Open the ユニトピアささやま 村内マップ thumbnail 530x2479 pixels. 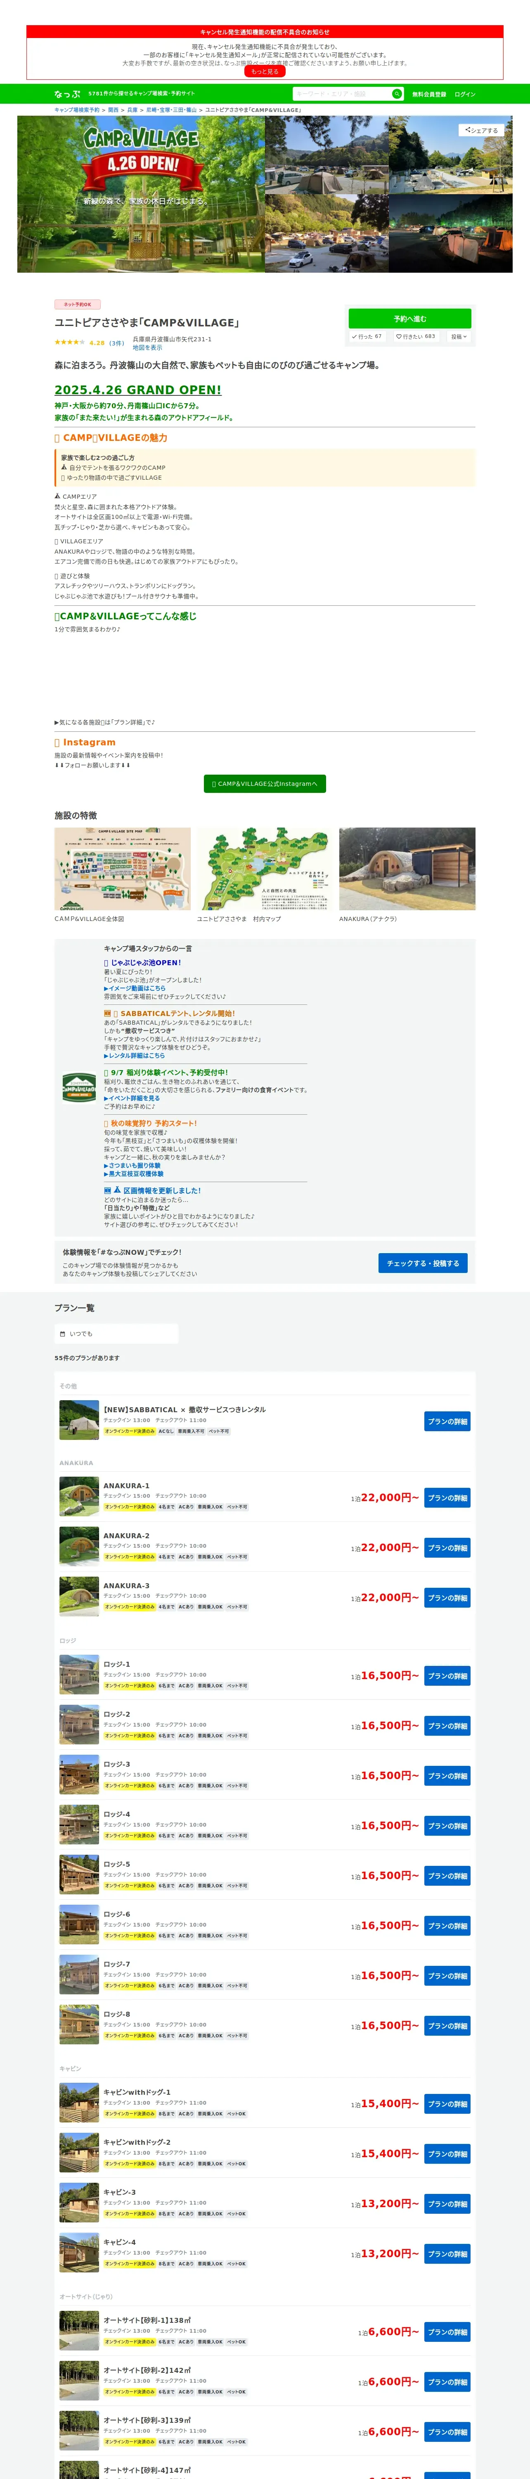(x=265, y=869)
